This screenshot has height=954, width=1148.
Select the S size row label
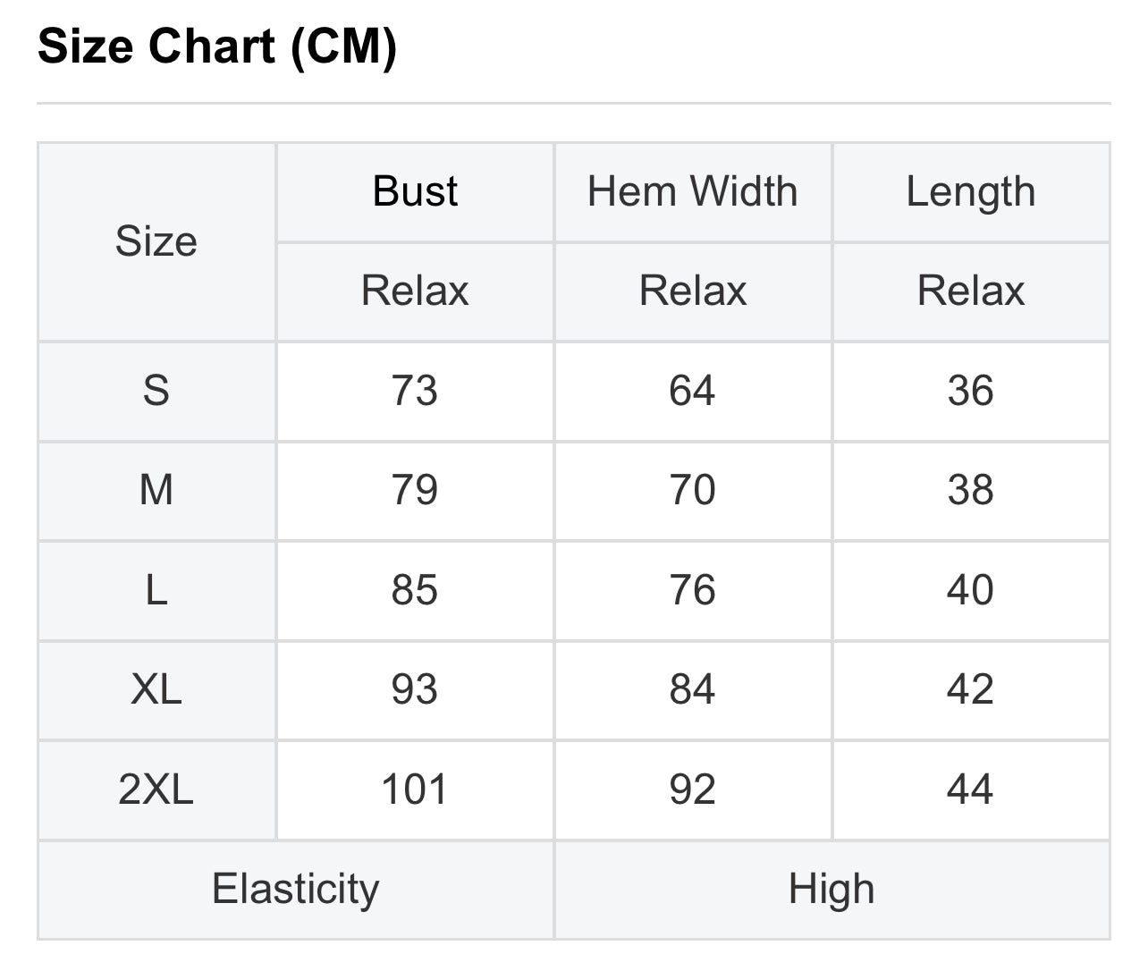156,391
